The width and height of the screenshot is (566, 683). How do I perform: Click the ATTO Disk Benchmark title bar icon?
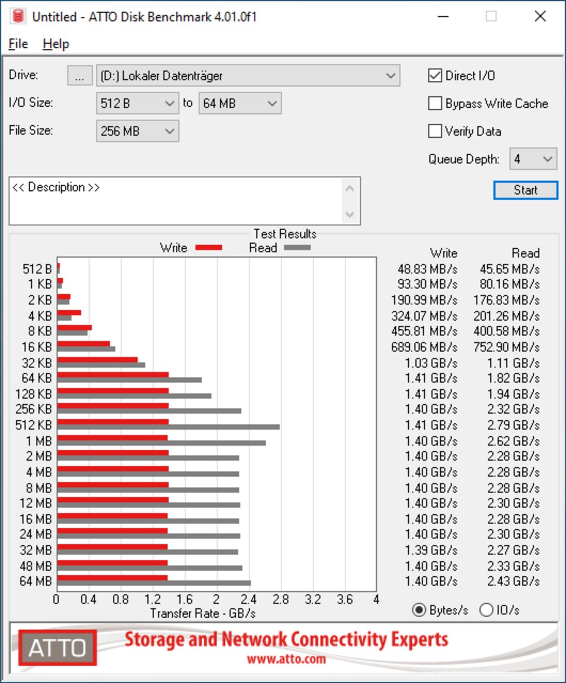[x=17, y=16]
